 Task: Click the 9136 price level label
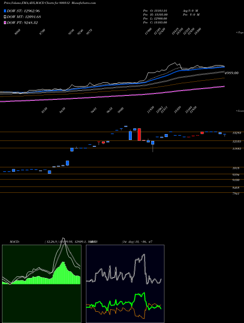pos(236,180)
